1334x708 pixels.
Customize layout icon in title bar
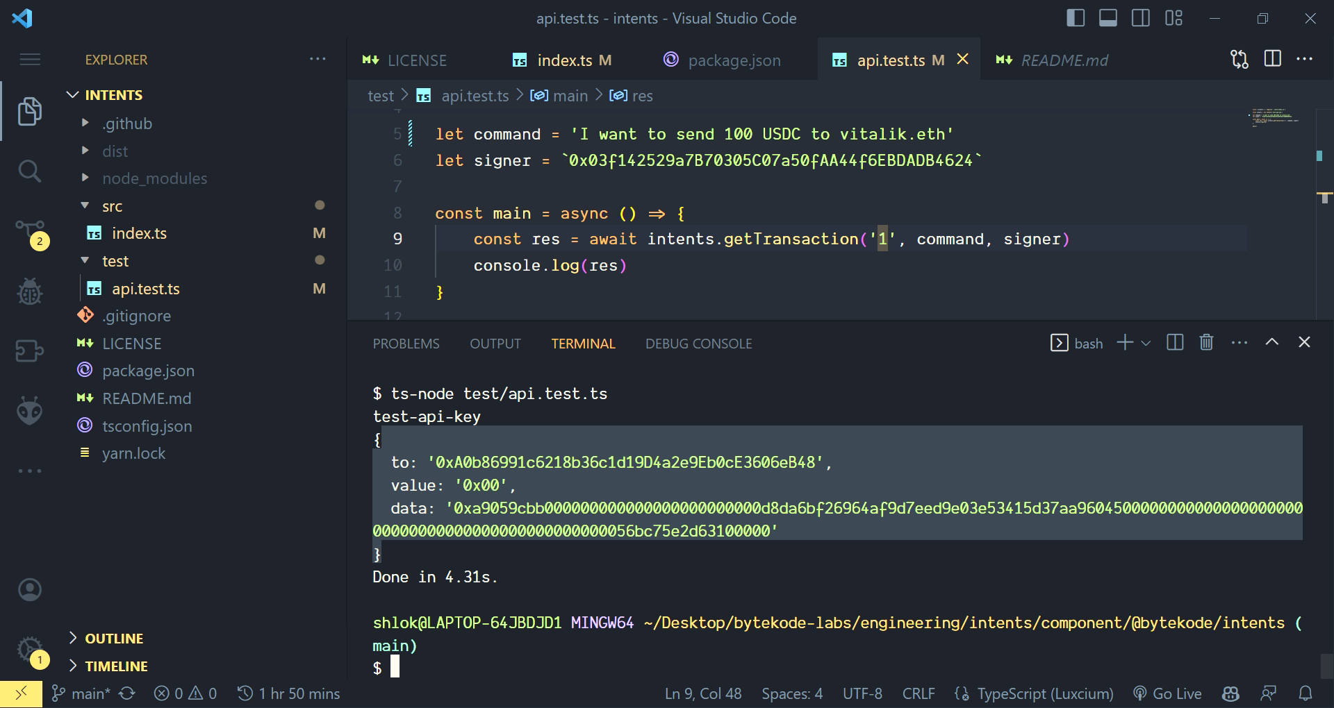pyautogui.click(x=1174, y=18)
